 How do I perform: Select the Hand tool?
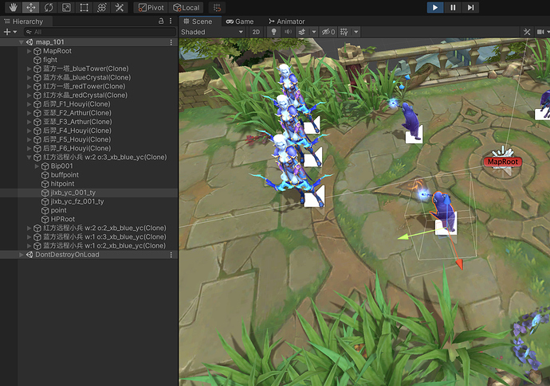pyautogui.click(x=13, y=7)
